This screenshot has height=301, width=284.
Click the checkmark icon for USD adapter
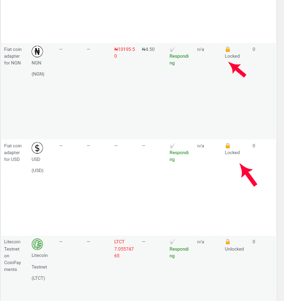(172, 146)
